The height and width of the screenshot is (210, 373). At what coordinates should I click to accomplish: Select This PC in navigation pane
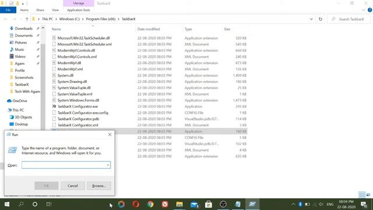coord(18,110)
